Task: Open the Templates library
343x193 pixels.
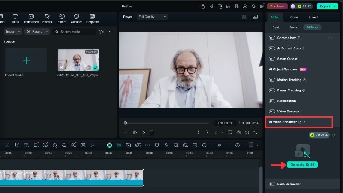Action: coord(92,18)
